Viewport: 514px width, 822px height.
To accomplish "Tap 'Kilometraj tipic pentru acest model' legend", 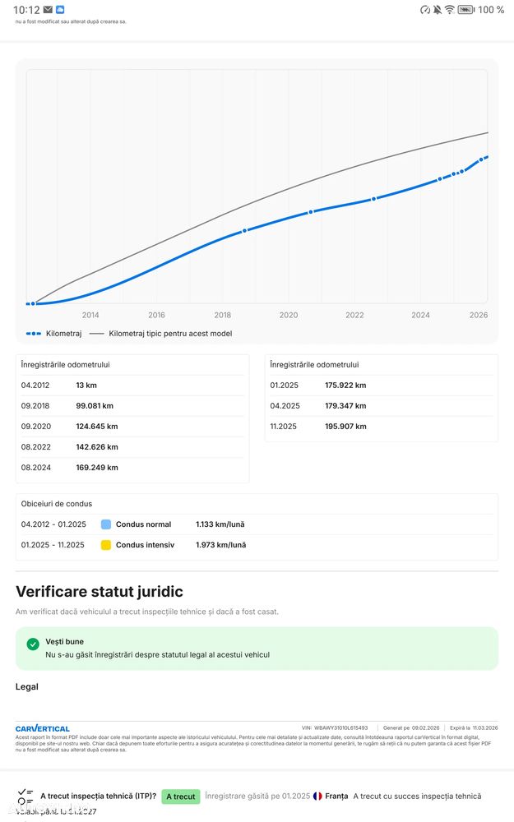I will coord(161,334).
